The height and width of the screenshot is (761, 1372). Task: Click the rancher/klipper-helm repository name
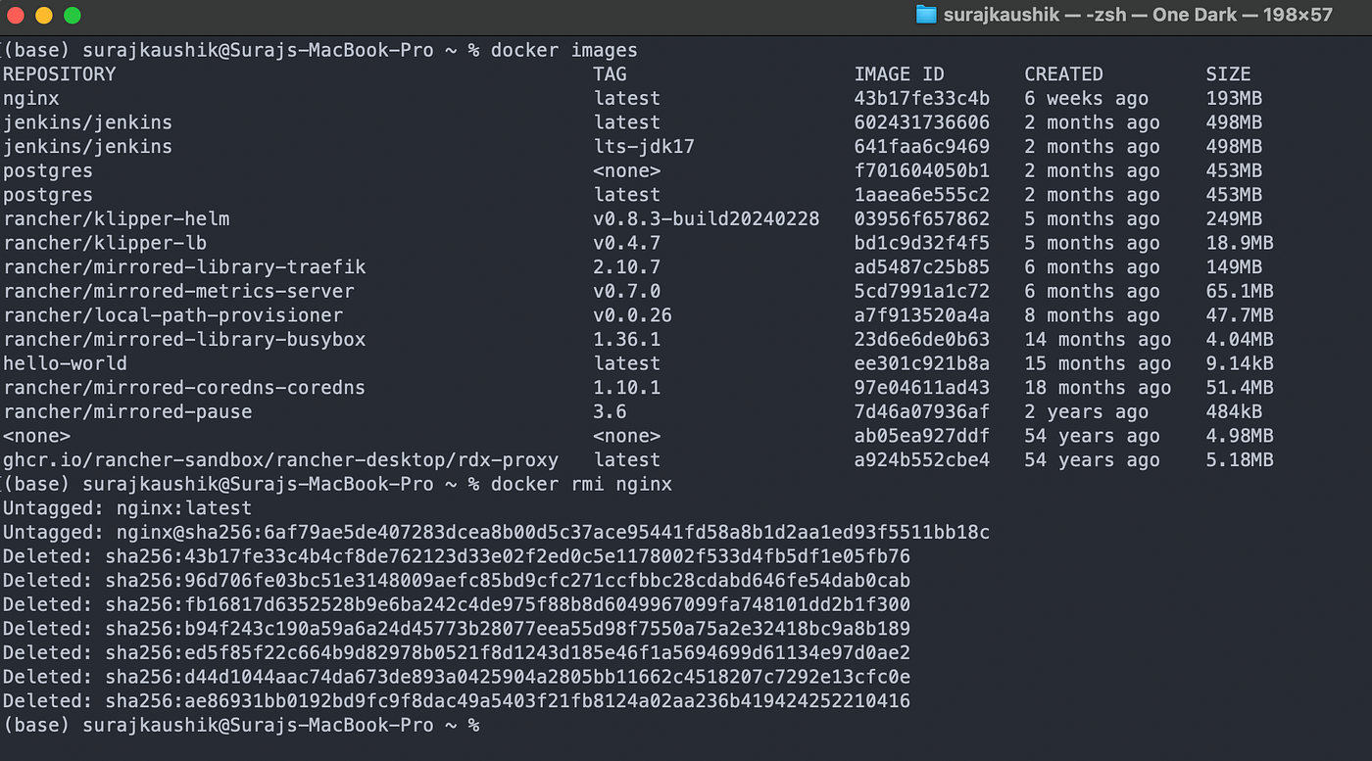tap(117, 219)
